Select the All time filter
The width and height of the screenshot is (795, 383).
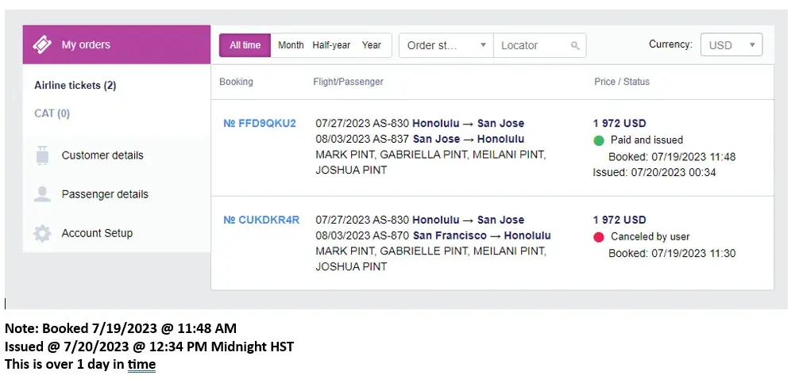pyautogui.click(x=245, y=45)
